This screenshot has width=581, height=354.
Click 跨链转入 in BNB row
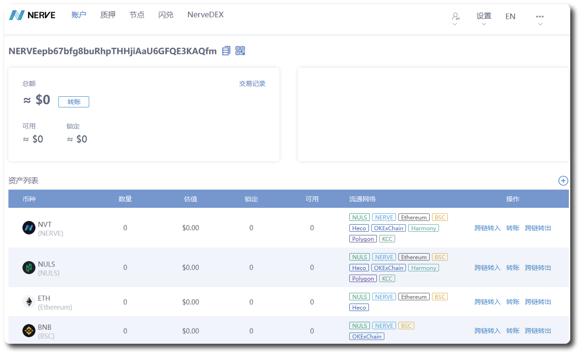pyautogui.click(x=488, y=331)
